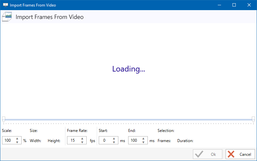Click the right range slider handle
Viewport: 257px width, 161px height.
click(253, 119)
